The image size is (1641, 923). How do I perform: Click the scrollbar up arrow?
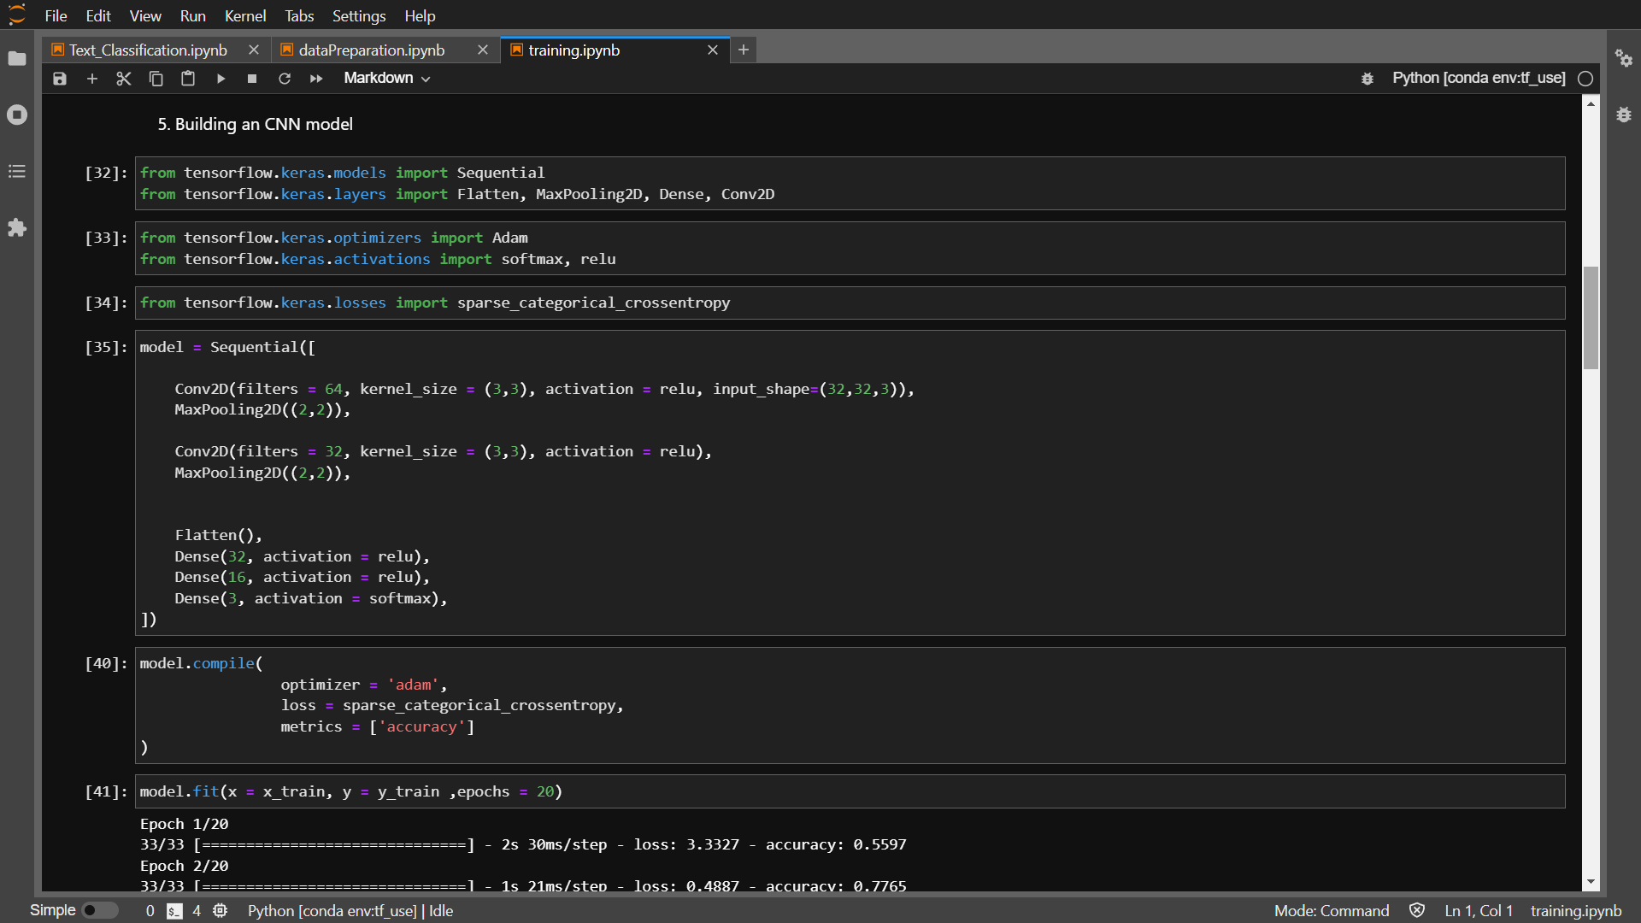point(1591,103)
